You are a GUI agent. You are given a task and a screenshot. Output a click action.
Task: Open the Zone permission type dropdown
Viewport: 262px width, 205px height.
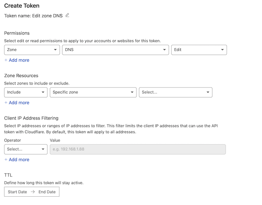point(32,49)
